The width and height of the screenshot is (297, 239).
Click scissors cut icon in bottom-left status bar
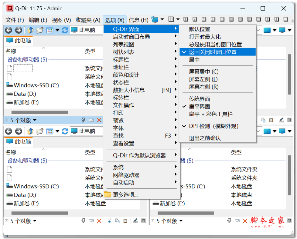[x=110, y=221]
